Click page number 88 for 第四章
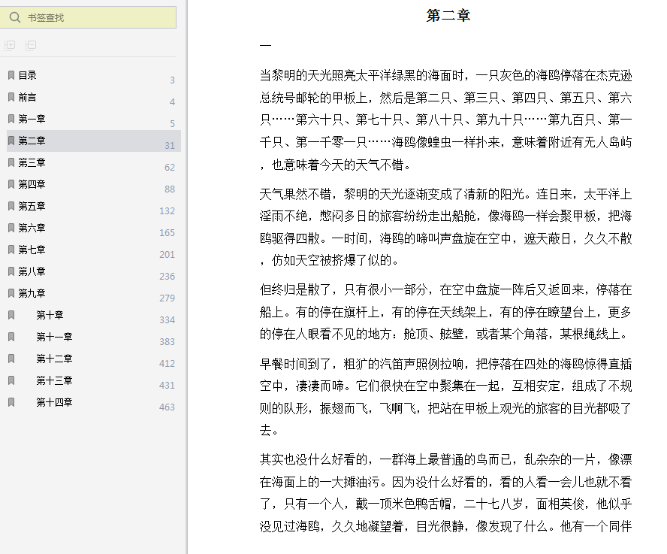The image size is (667, 554). pyautogui.click(x=170, y=189)
